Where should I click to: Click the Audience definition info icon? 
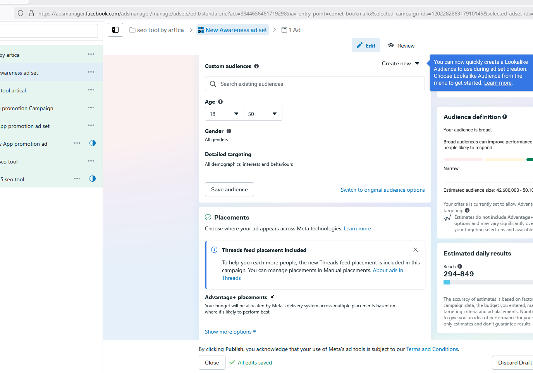(505, 117)
